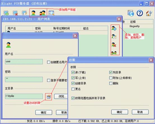Click 确定 in the user dialog
This screenshot has width=155, height=124.
click(x=44, y=113)
